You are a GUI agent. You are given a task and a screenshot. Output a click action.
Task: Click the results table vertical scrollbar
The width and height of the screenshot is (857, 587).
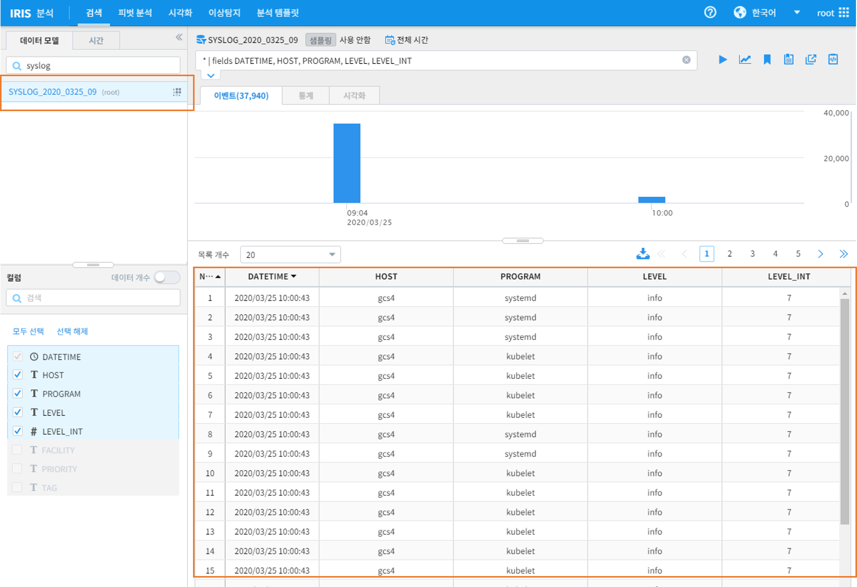click(x=845, y=411)
